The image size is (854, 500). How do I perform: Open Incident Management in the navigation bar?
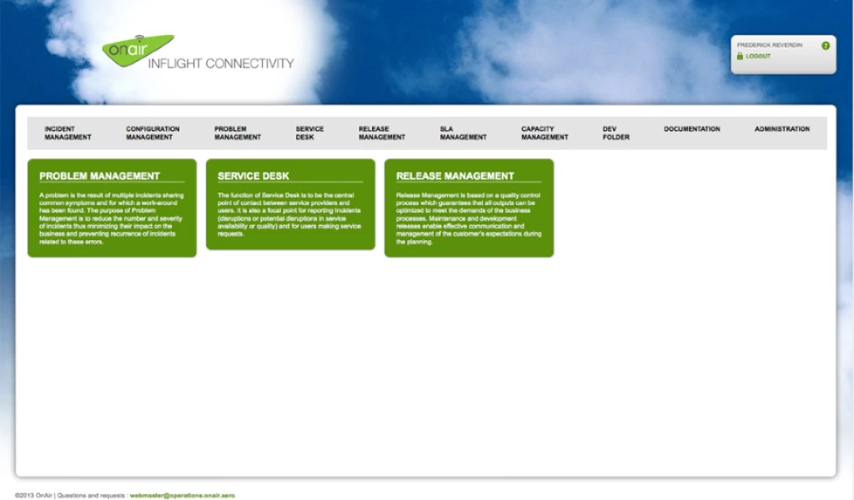pos(68,133)
